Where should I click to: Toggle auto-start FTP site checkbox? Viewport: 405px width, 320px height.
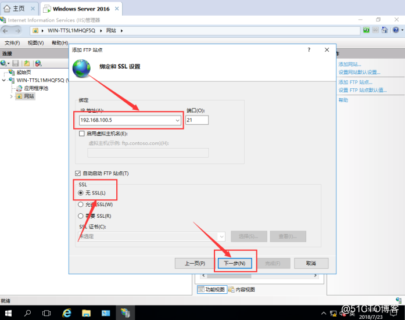pos(78,173)
